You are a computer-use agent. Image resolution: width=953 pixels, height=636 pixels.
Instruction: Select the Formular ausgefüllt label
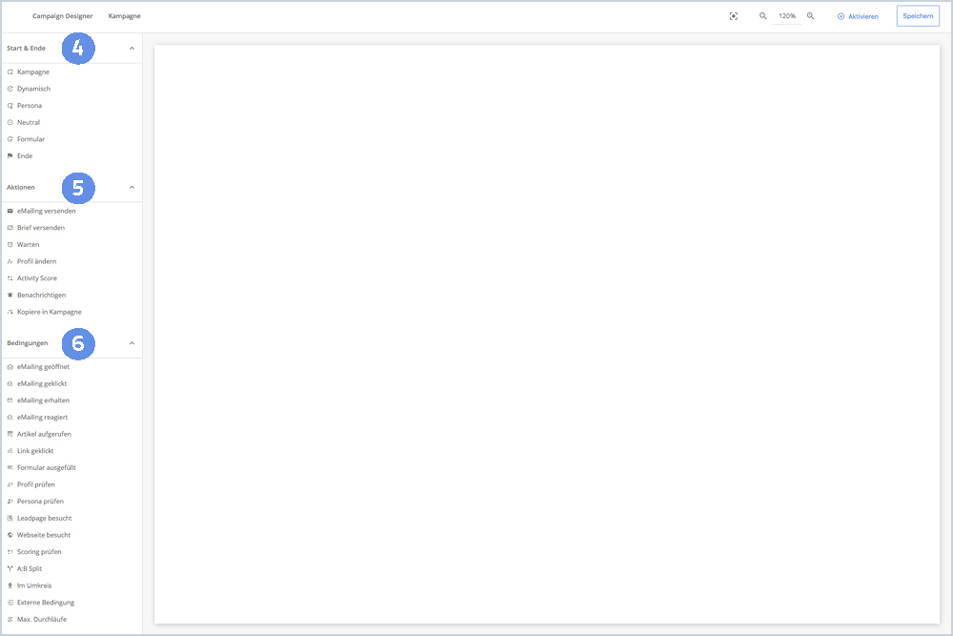pyautogui.click(x=46, y=468)
